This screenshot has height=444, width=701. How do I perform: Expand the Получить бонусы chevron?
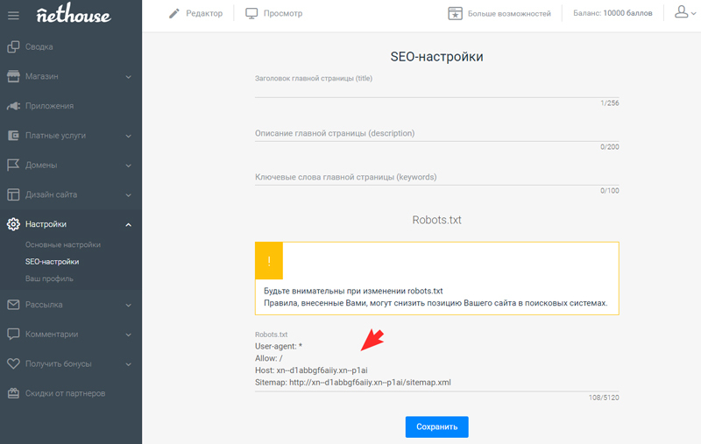[129, 364]
